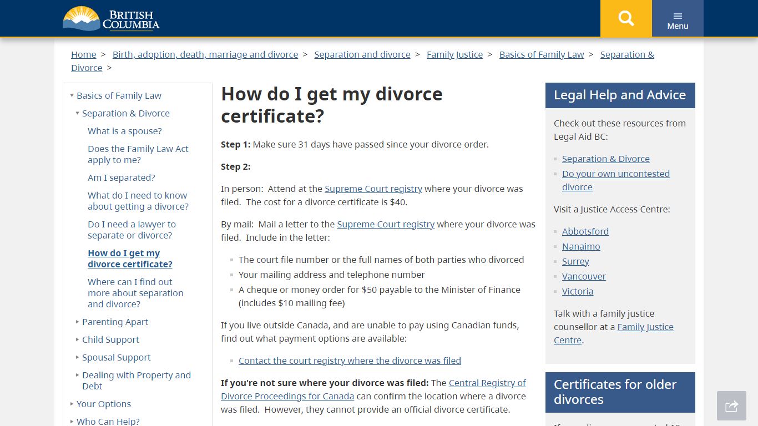Open 'Where can I find out more about separation'
Image resolution: width=758 pixels, height=426 pixels.
135,293
